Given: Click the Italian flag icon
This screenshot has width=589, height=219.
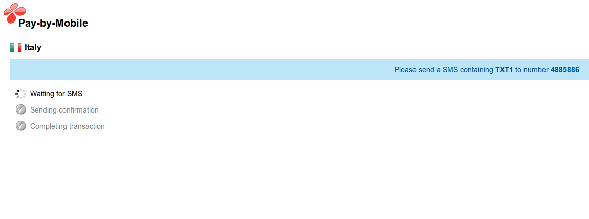Looking at the screenshot, I should tap(16, 48).
